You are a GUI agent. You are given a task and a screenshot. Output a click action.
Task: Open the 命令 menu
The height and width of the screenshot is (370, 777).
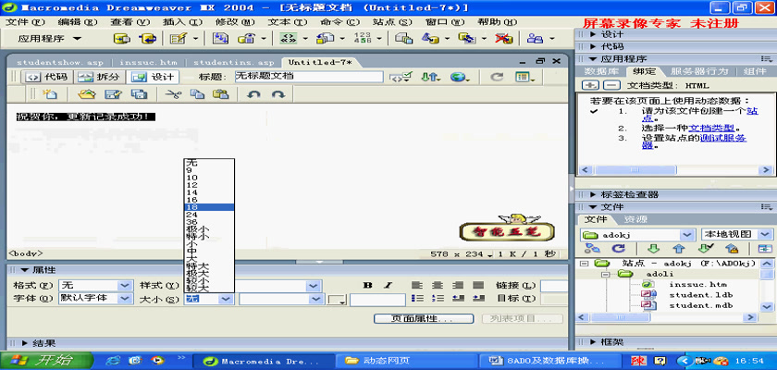coord(340,22)
